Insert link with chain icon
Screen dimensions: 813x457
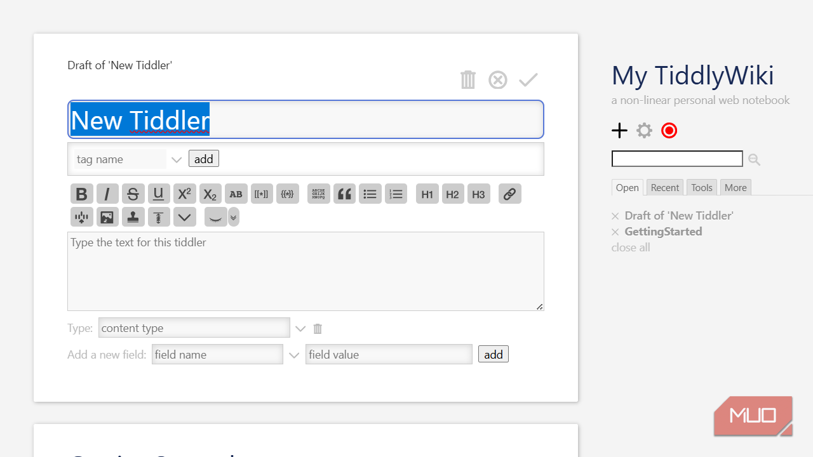click(x=510, y=194)
